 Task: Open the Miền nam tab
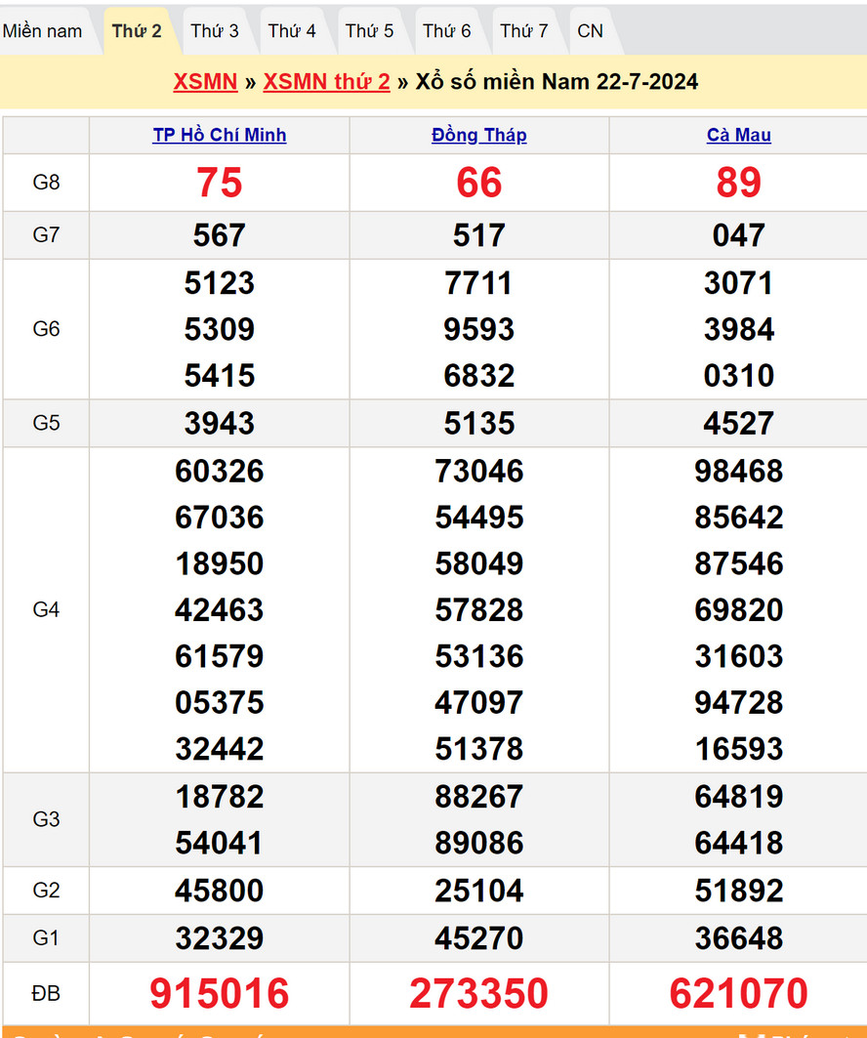click(43, 31)
